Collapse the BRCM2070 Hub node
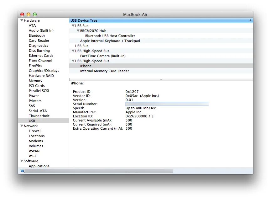 coord(78,31)
